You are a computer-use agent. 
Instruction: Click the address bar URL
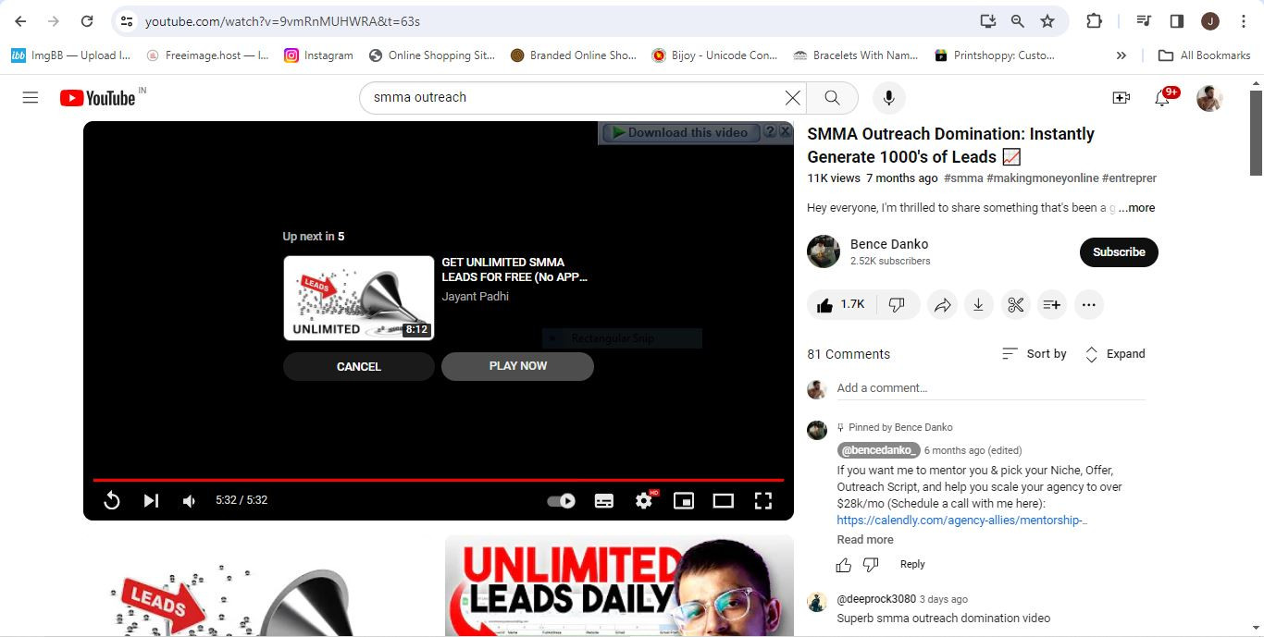click(x=282, y=21)
